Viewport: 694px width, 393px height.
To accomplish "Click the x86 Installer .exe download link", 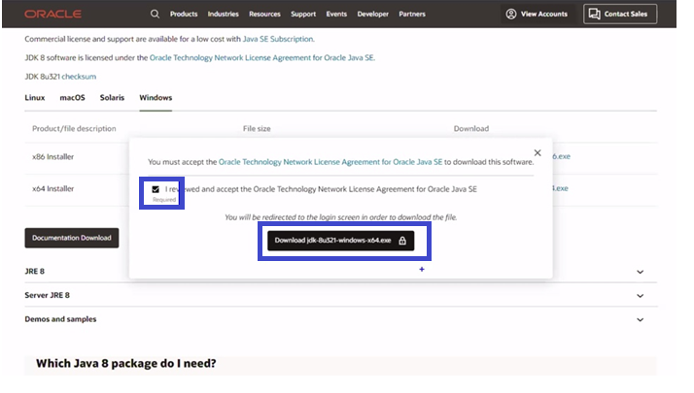I will click(x=561, y=156).
